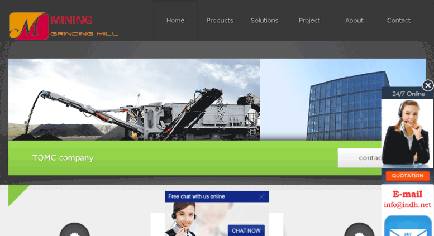
Task: Open the Products menu item
Action: pos(220,21)
